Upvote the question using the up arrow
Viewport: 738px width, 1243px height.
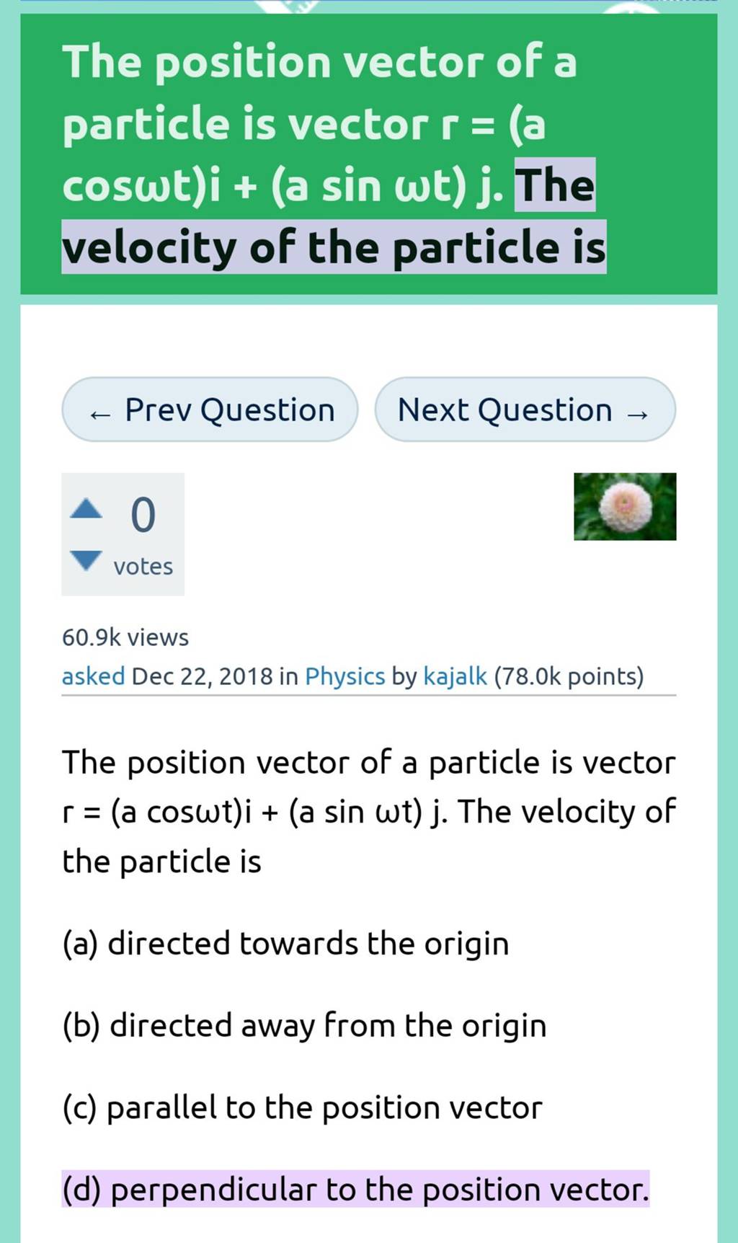click(84, 507)
